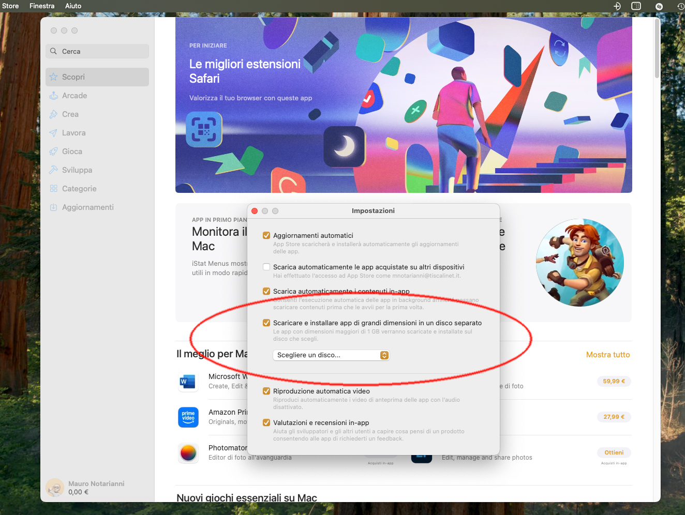Open Amazon Prime Video app icon
685x515 pixels.
[188, 417]
